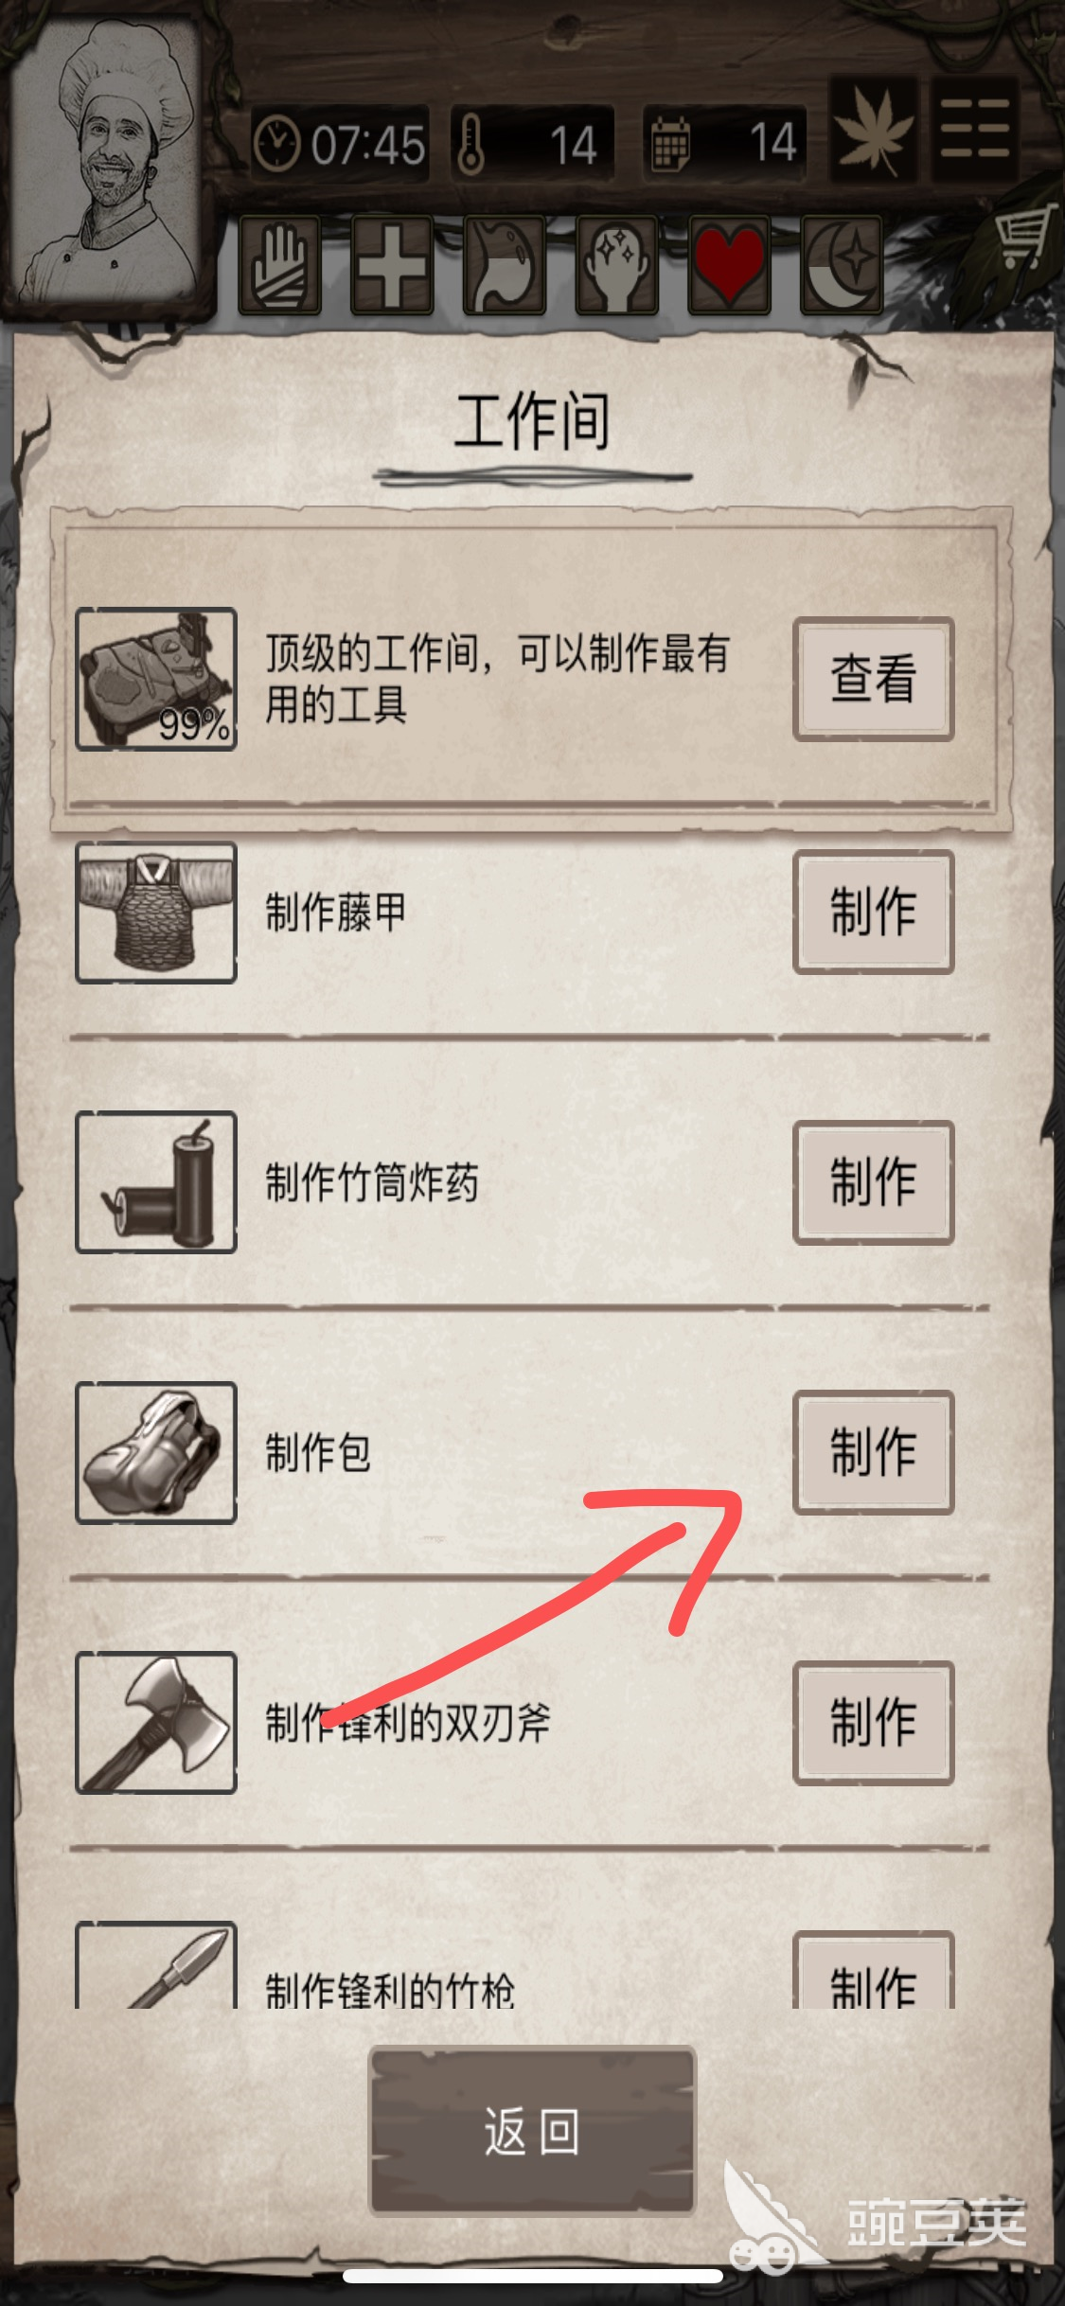Open the moon sleep status icon
The height and width of the screenshot is (2306, 1065).
tap(841, 265)
